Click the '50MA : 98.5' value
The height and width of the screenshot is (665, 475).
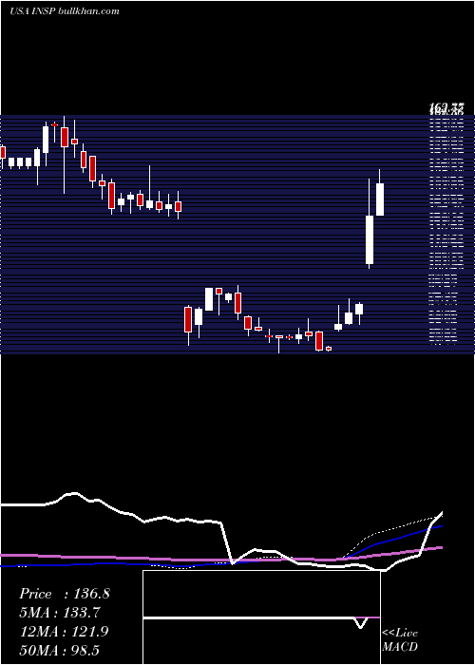pos(60,650)
